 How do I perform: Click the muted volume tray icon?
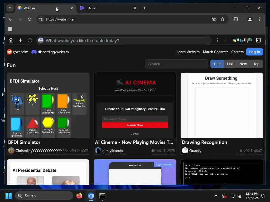coord(239,196)
